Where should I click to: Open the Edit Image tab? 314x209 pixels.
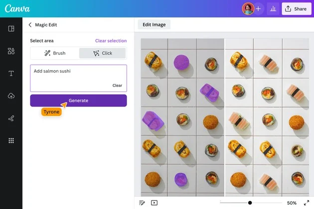coord(154,24)
